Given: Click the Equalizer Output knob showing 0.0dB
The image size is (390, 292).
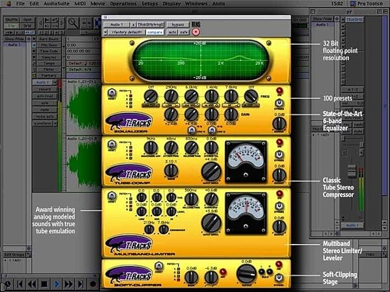Looking at the screenshot, I should coord(279,124).
